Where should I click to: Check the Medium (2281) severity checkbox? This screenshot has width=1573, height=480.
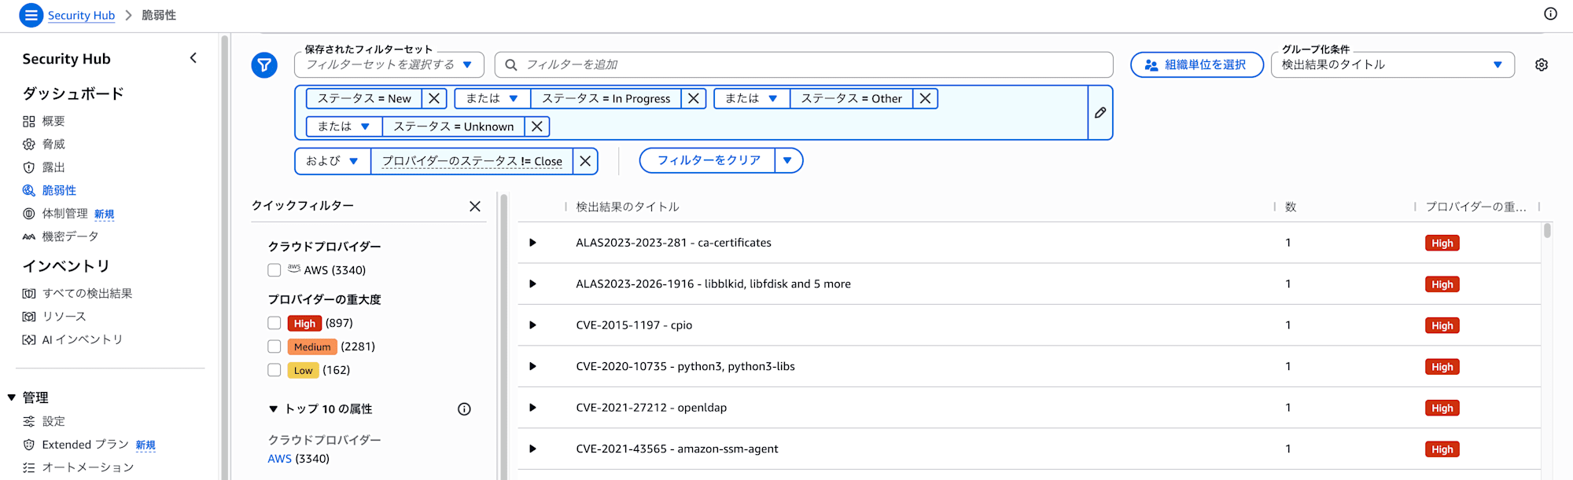274,346
